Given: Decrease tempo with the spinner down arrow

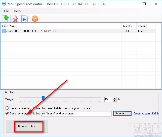Looking at the screenshot, I should pyautogui.click(x=114, y=100).
